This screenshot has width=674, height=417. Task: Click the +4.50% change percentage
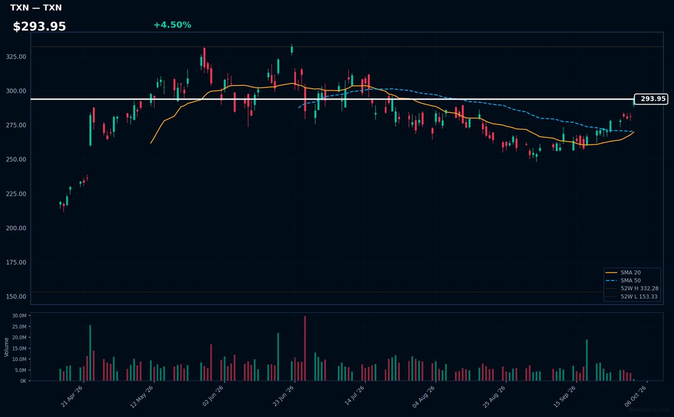(x=172, y=25)
